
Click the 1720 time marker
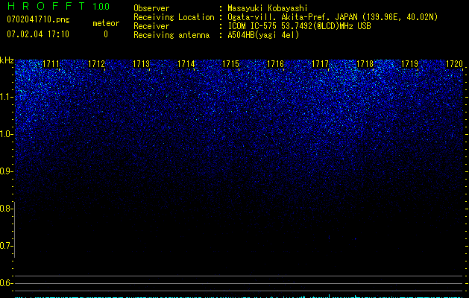click(x=454, y=64)
